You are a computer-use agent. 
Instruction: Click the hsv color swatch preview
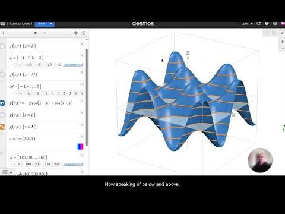pos(80,147)
